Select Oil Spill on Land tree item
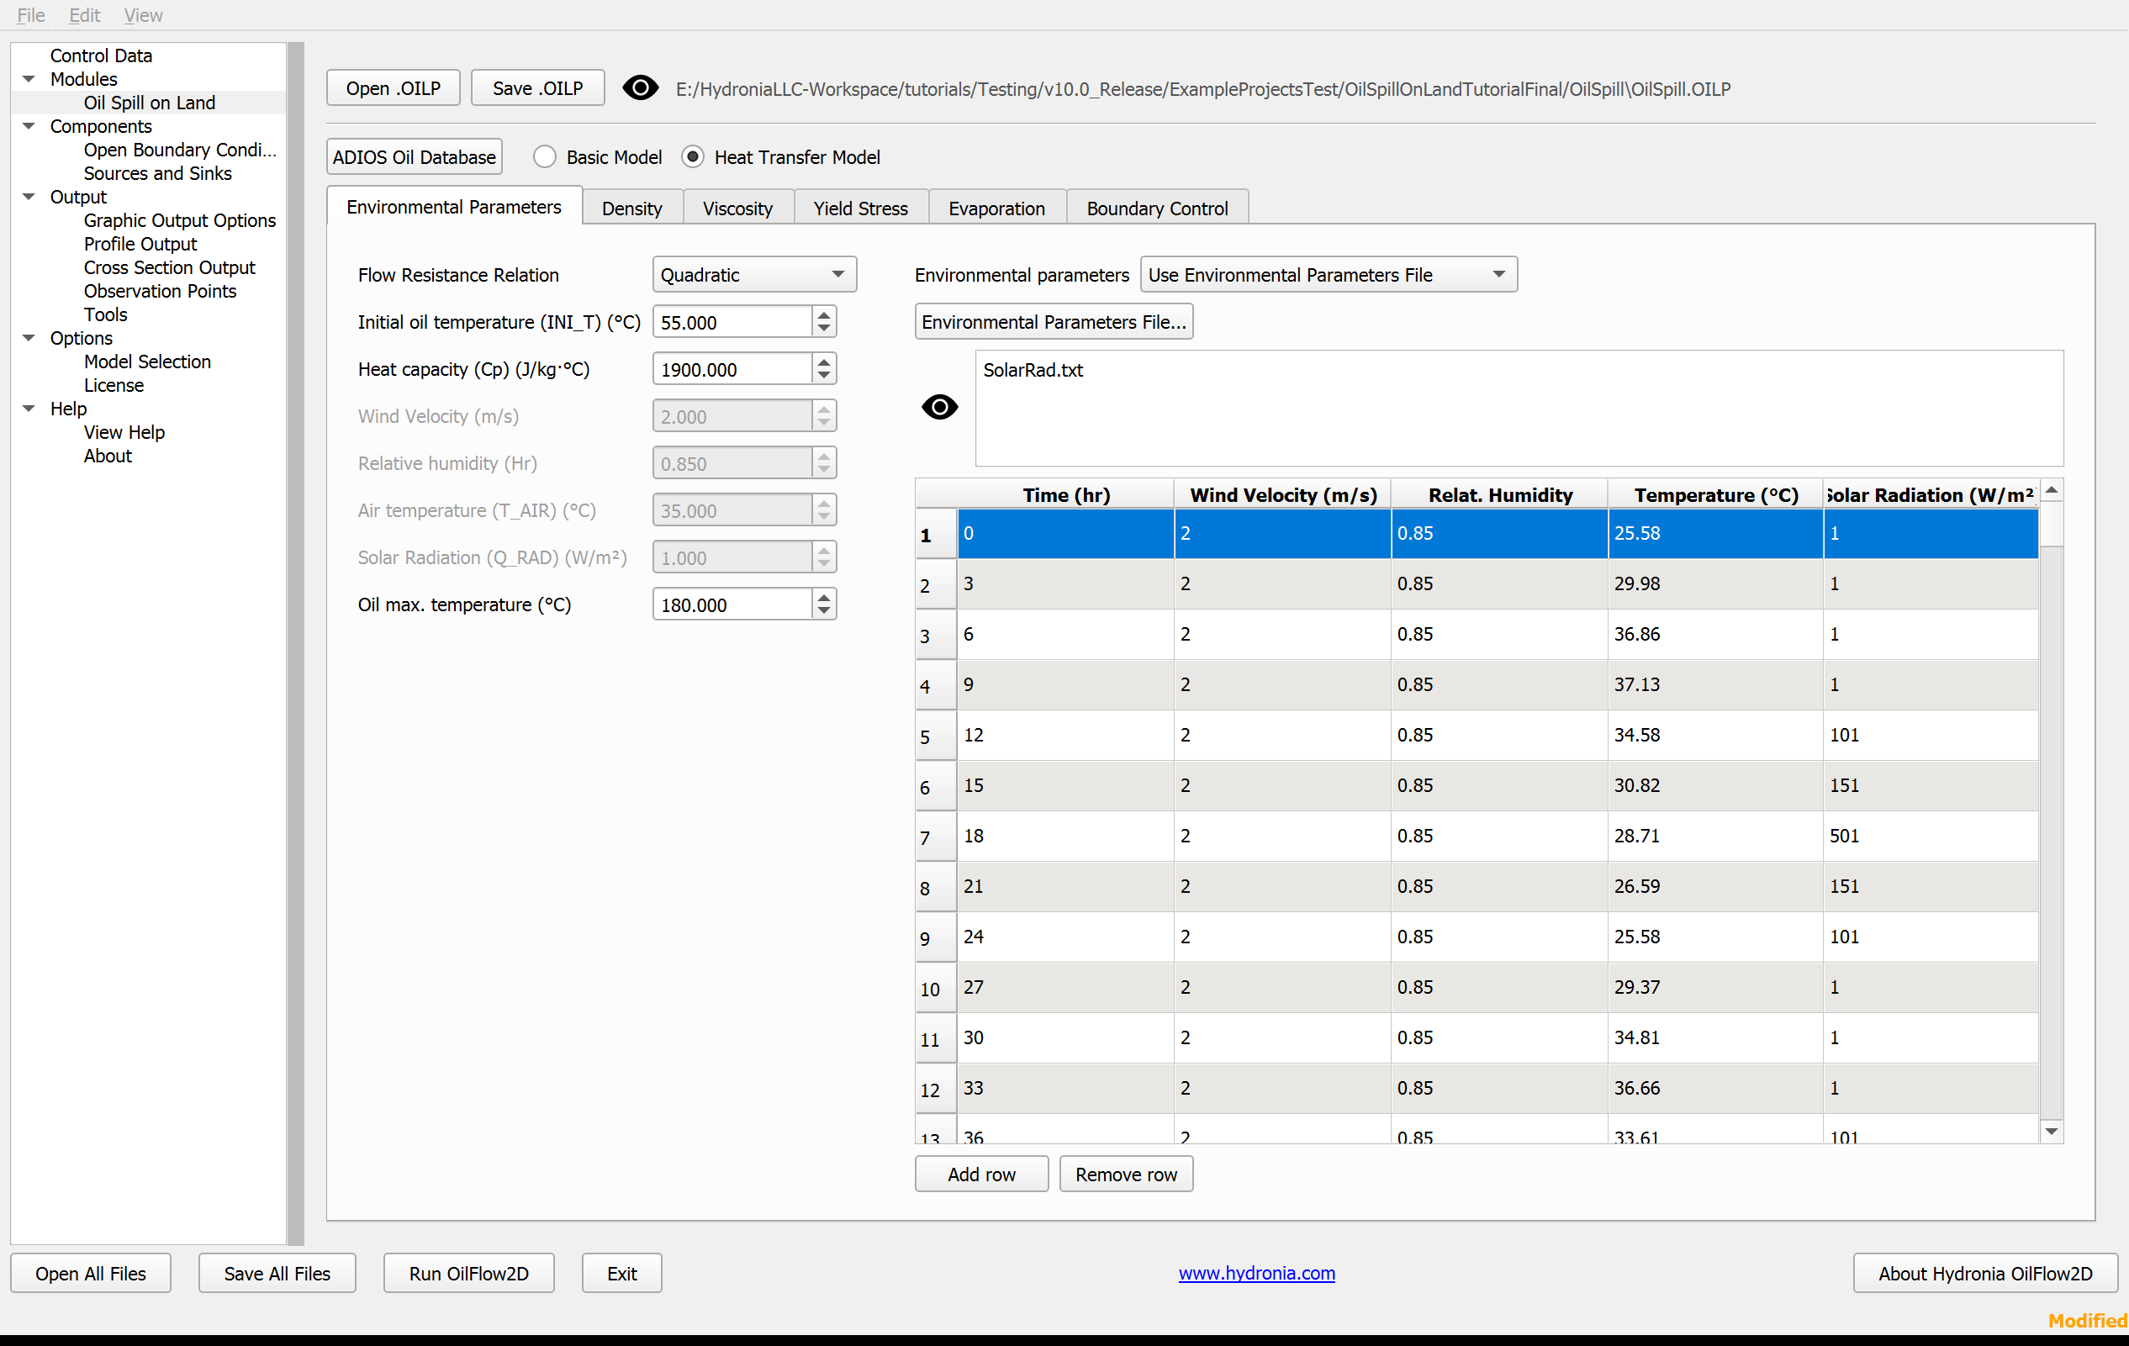 tap(150, 103)
